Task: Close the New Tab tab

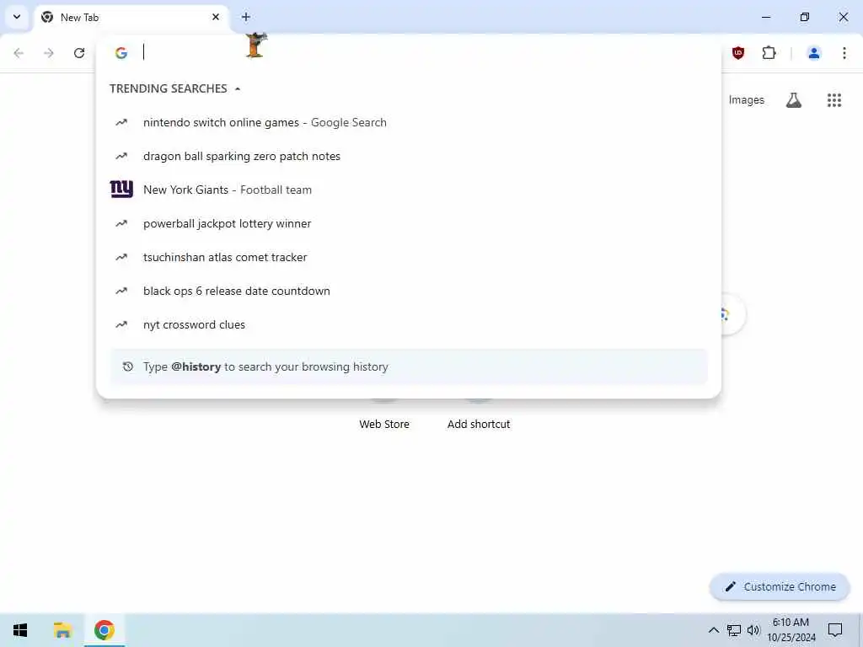Action: coord(216,17)
